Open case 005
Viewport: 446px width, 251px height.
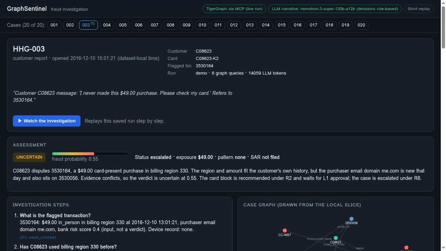click(123, 25)
